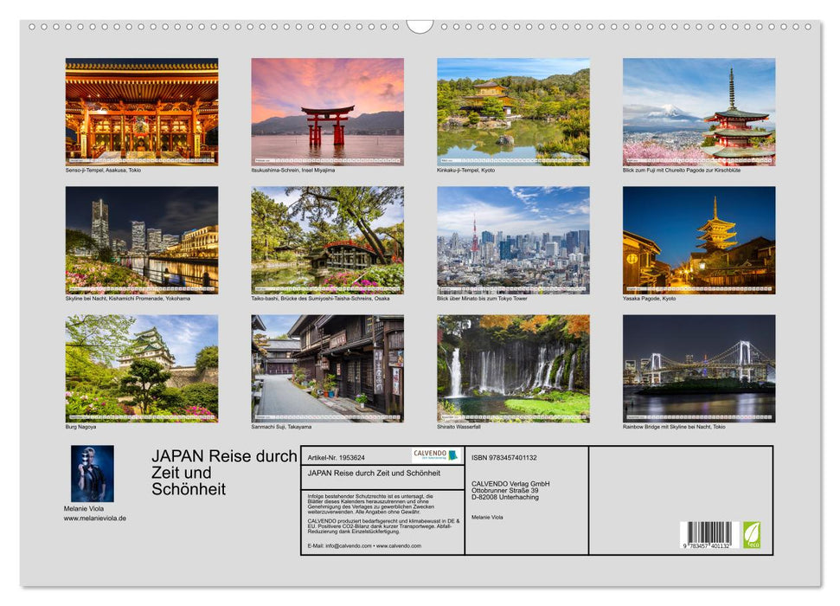840x606 pixels.
Task: Open the www.calvendo.com website link
Action: pyautogui.click(x=400, y=545)
